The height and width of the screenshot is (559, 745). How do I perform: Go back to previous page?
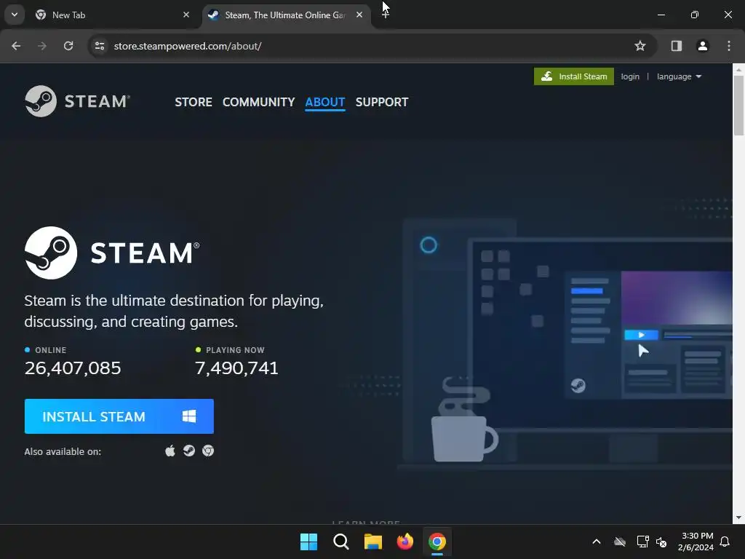(x=16, y=46)
